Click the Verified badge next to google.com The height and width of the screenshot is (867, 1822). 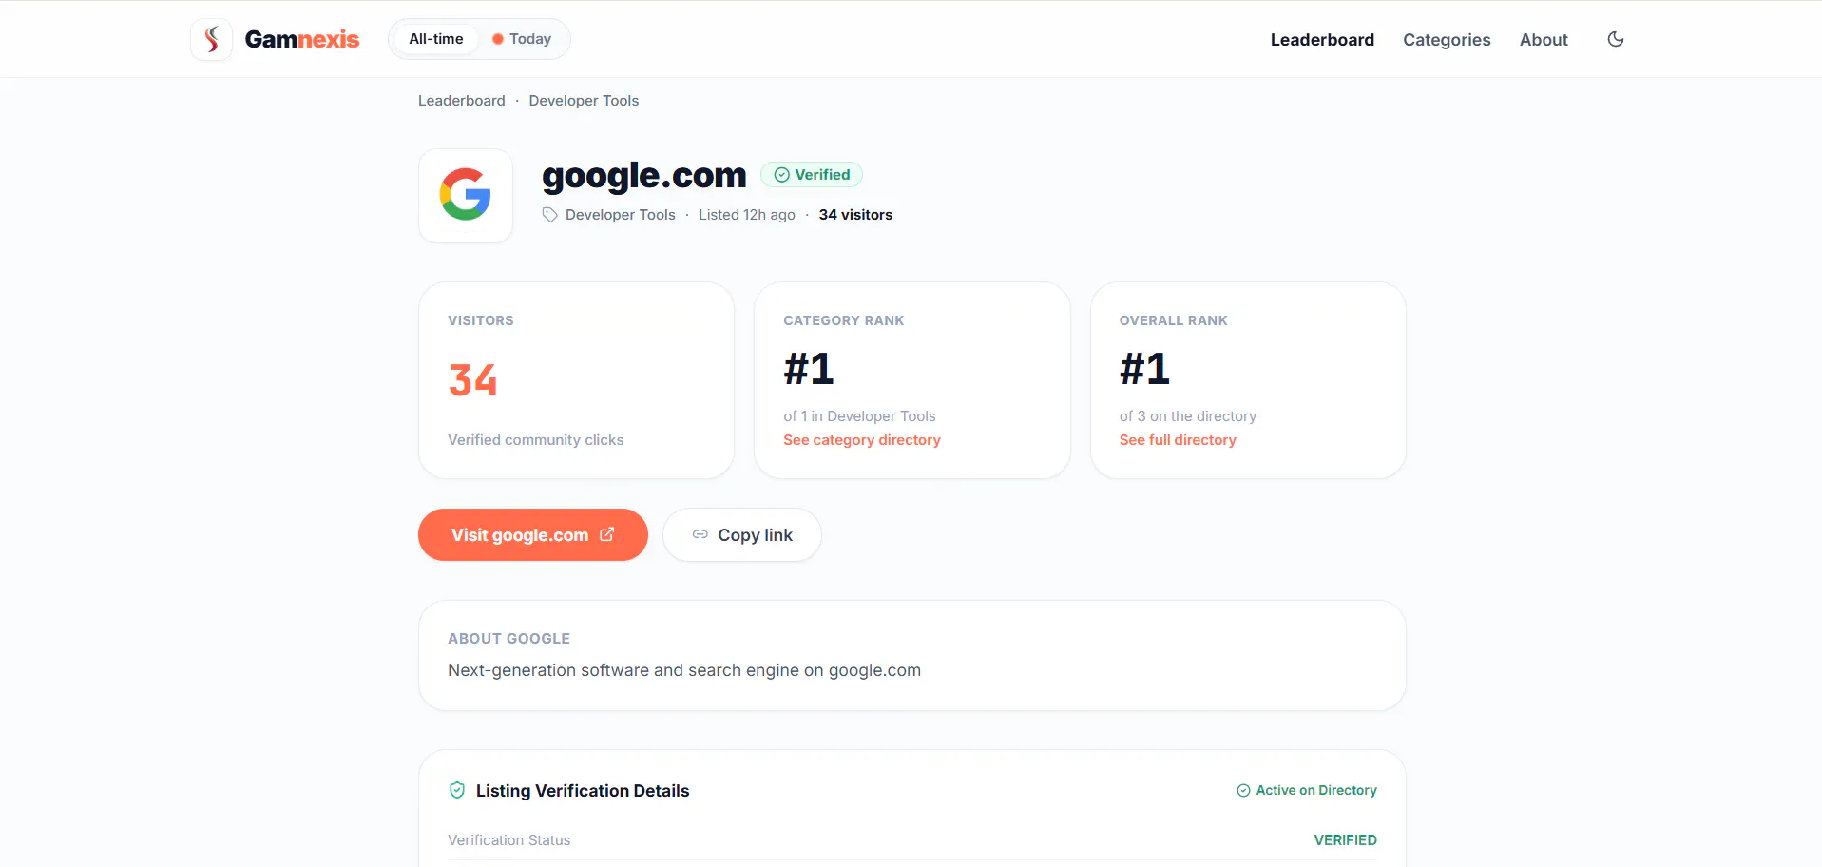pos(812,175)
